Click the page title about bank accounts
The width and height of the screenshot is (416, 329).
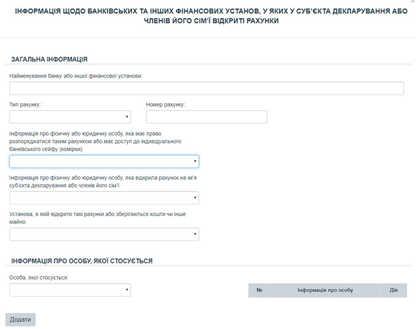207,16
